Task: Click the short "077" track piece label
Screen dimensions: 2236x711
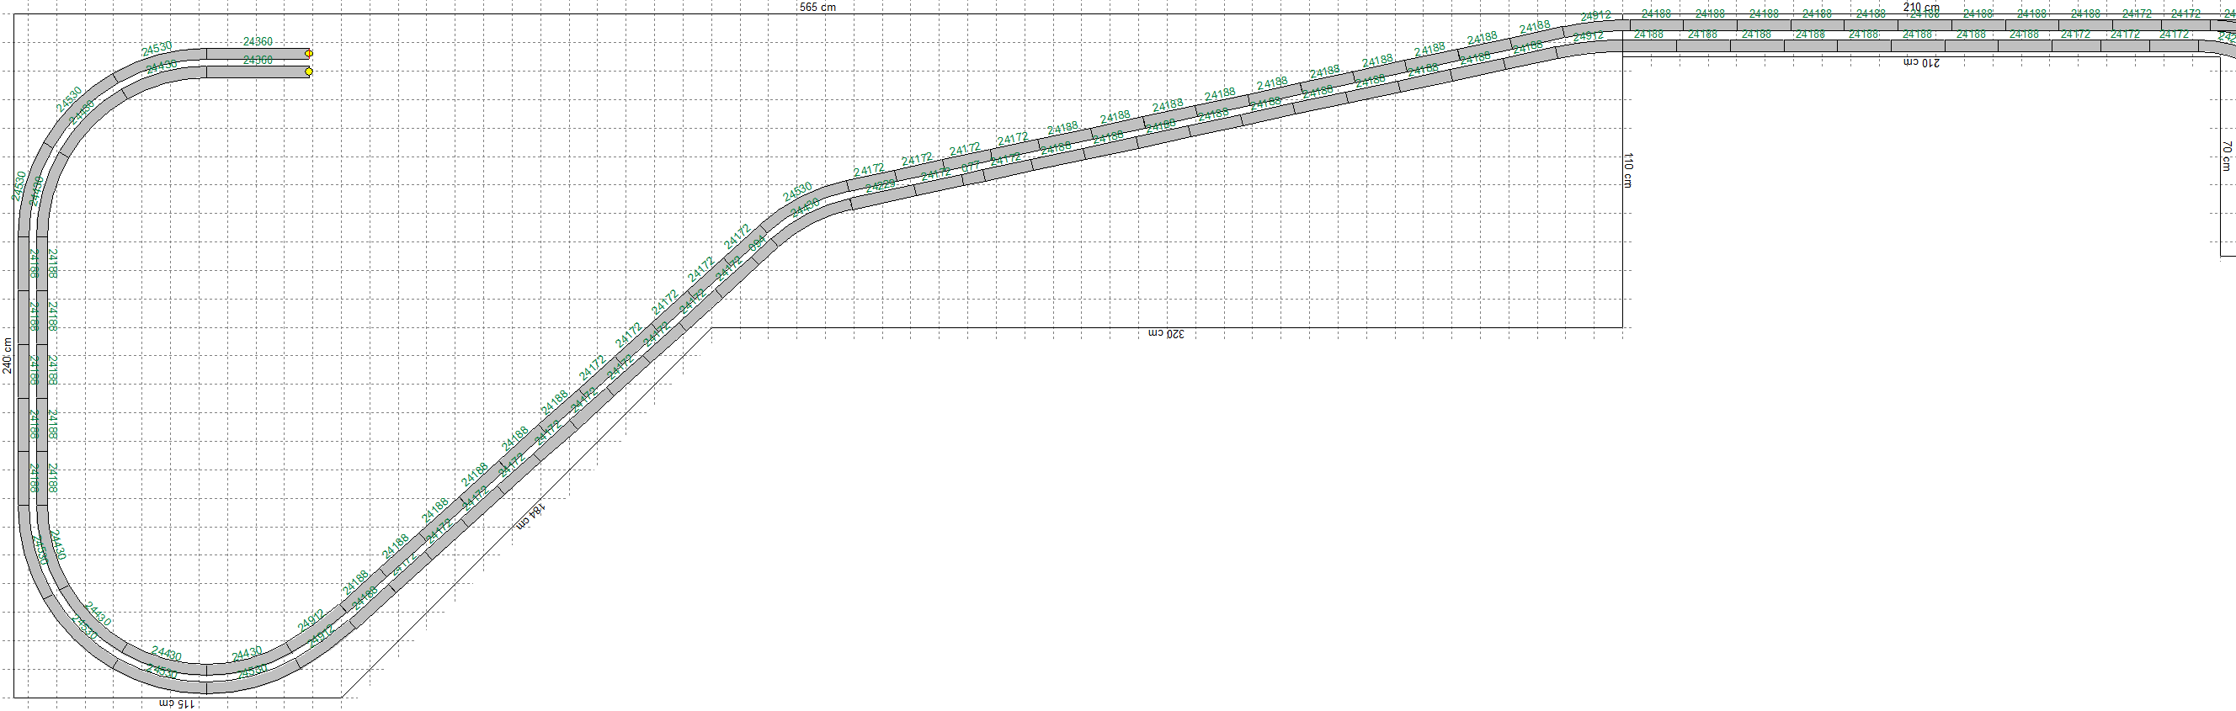Action: [x=971, y=167]
